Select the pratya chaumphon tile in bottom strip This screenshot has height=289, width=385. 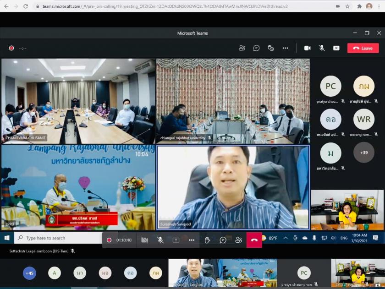(x=304, y=273)
